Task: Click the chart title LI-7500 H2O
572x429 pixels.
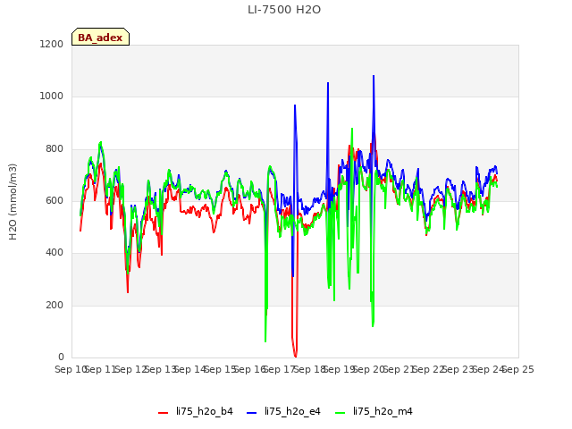Action: [x=284, y=10]
